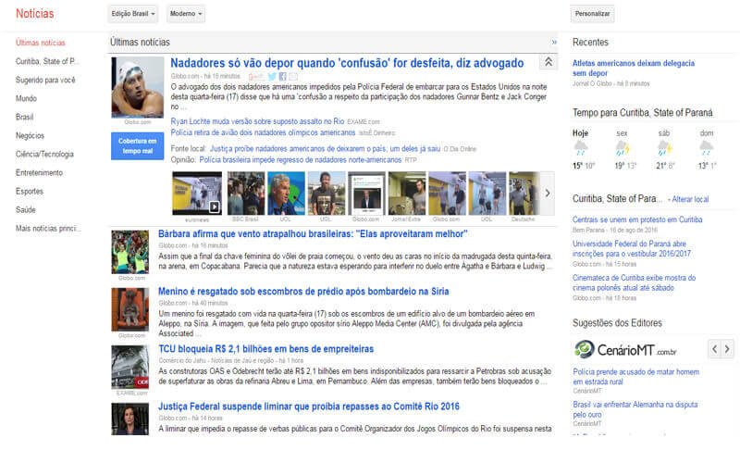Open Brasil vai enfrentar Alemanha link

(x=635, y=409)
